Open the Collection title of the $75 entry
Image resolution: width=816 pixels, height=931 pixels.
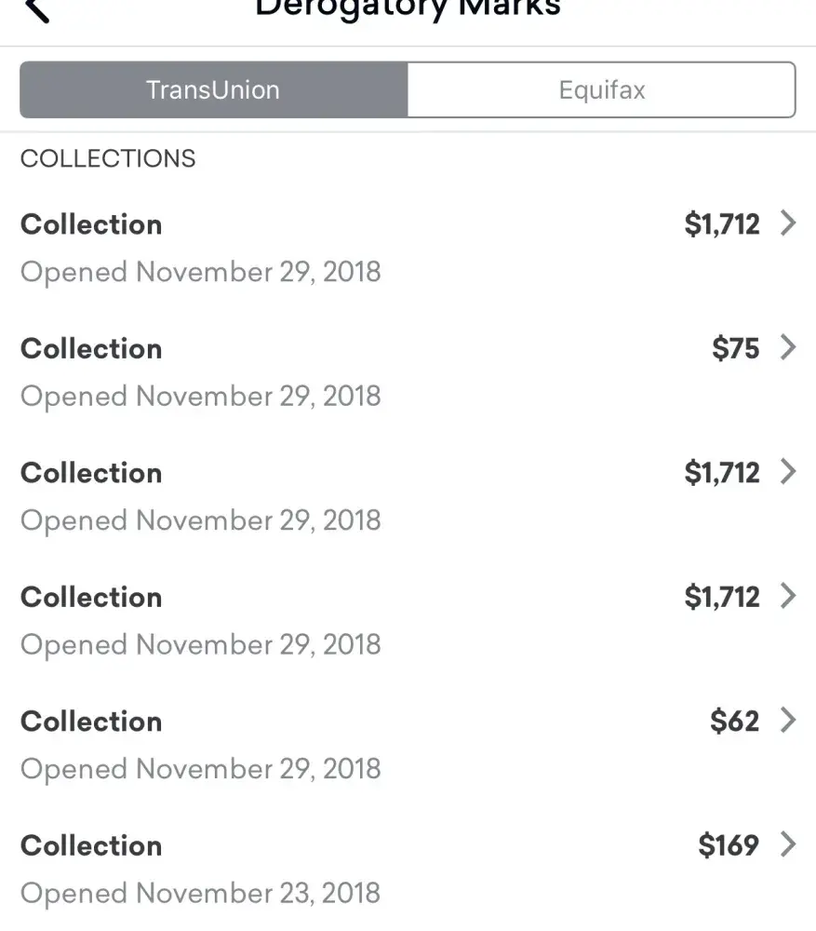[91, 348]
